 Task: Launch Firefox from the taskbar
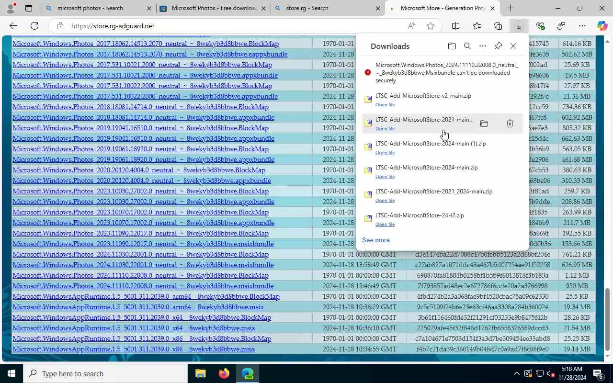click(224, 373)
